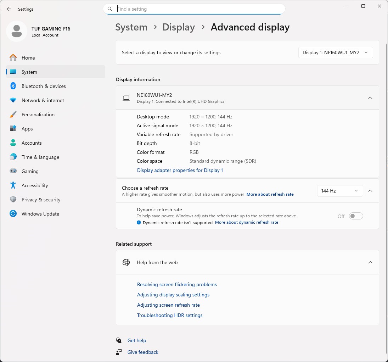This screenshot has height=362, width=388.
Task: Select System in the sidebar
Action: tap(56, 72)
